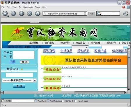Click the Find Next arrow icon
Image resolution: width=131 pixels, height=107 pixels.
click(36, 101)
